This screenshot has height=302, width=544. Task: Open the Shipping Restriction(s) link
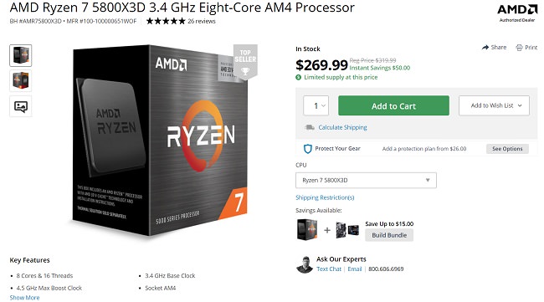325,197
